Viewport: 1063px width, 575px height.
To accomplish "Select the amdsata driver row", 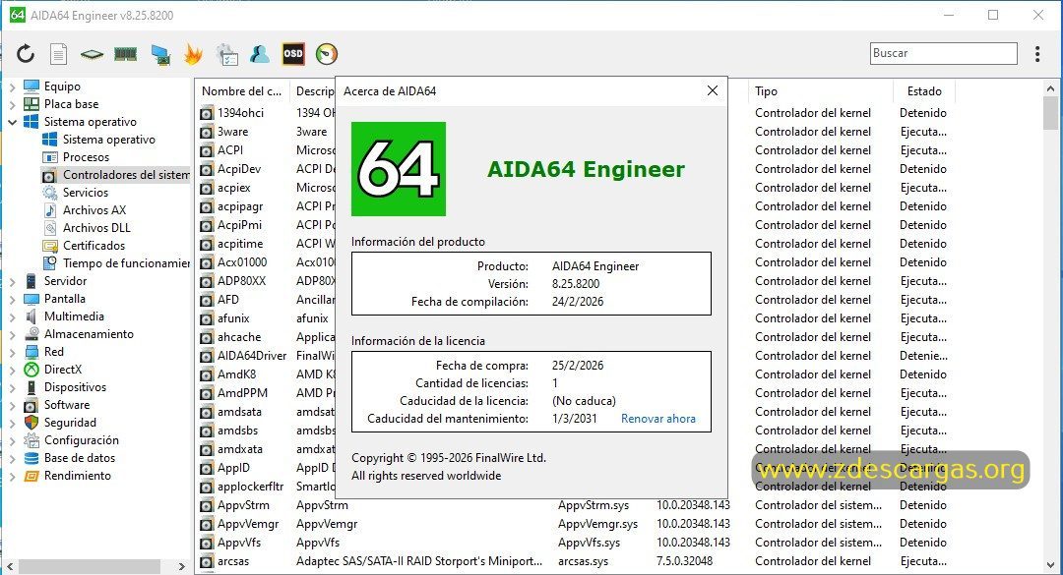I will click(239, 412).
